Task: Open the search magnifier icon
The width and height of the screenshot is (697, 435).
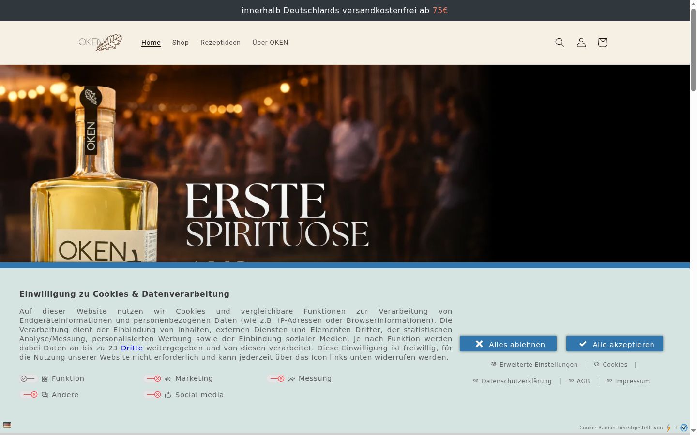Action: (x=560, y=43)
